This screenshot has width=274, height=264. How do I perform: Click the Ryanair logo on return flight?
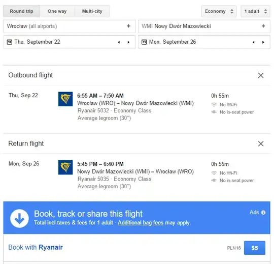click(x=65, y=167)
